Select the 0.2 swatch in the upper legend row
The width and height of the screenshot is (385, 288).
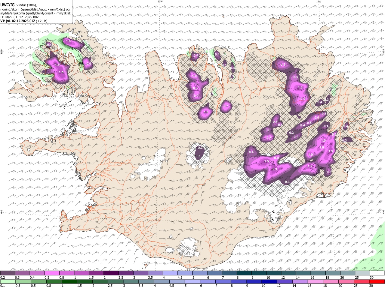(x=8, y=273)
